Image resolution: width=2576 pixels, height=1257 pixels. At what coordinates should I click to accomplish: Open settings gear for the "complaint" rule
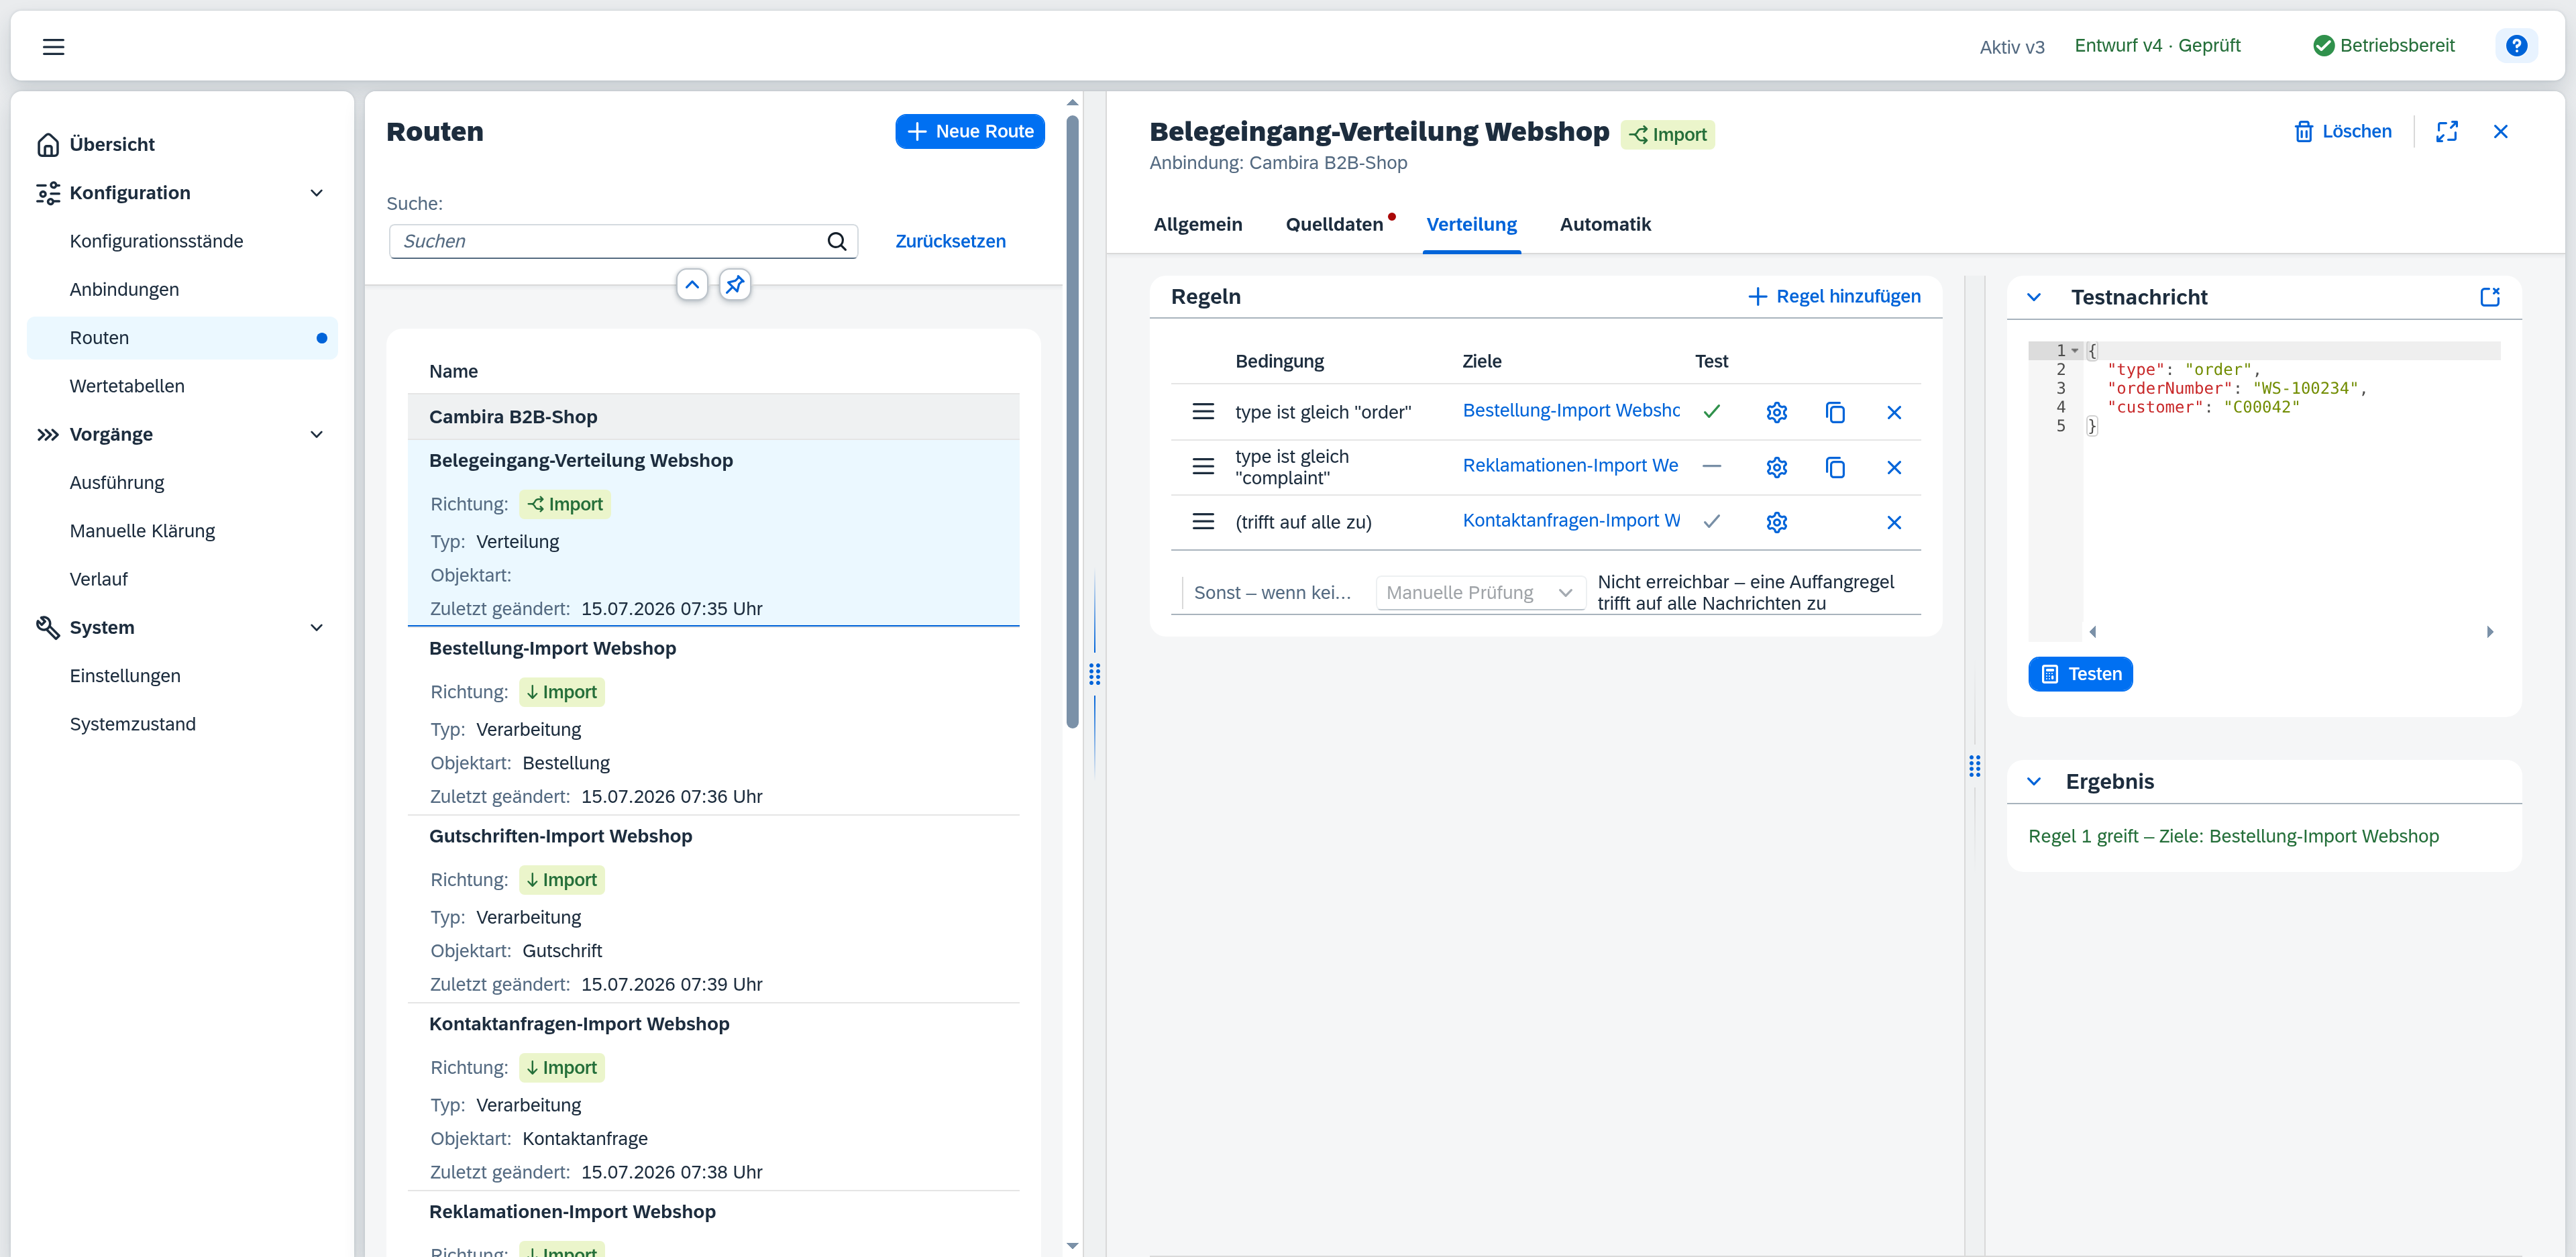(1776, 467)
